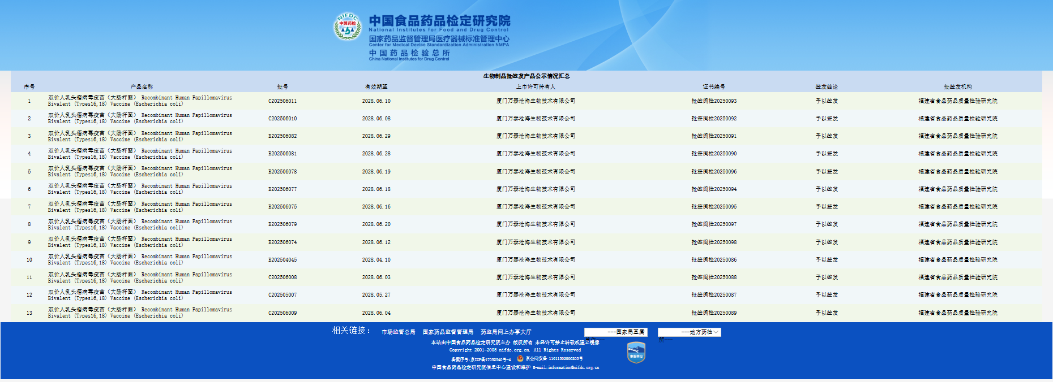This screenshot has height=382, width=1053.
Task: Click the product name in row 7
Action: pyautogui.click(x=140, y=207)
